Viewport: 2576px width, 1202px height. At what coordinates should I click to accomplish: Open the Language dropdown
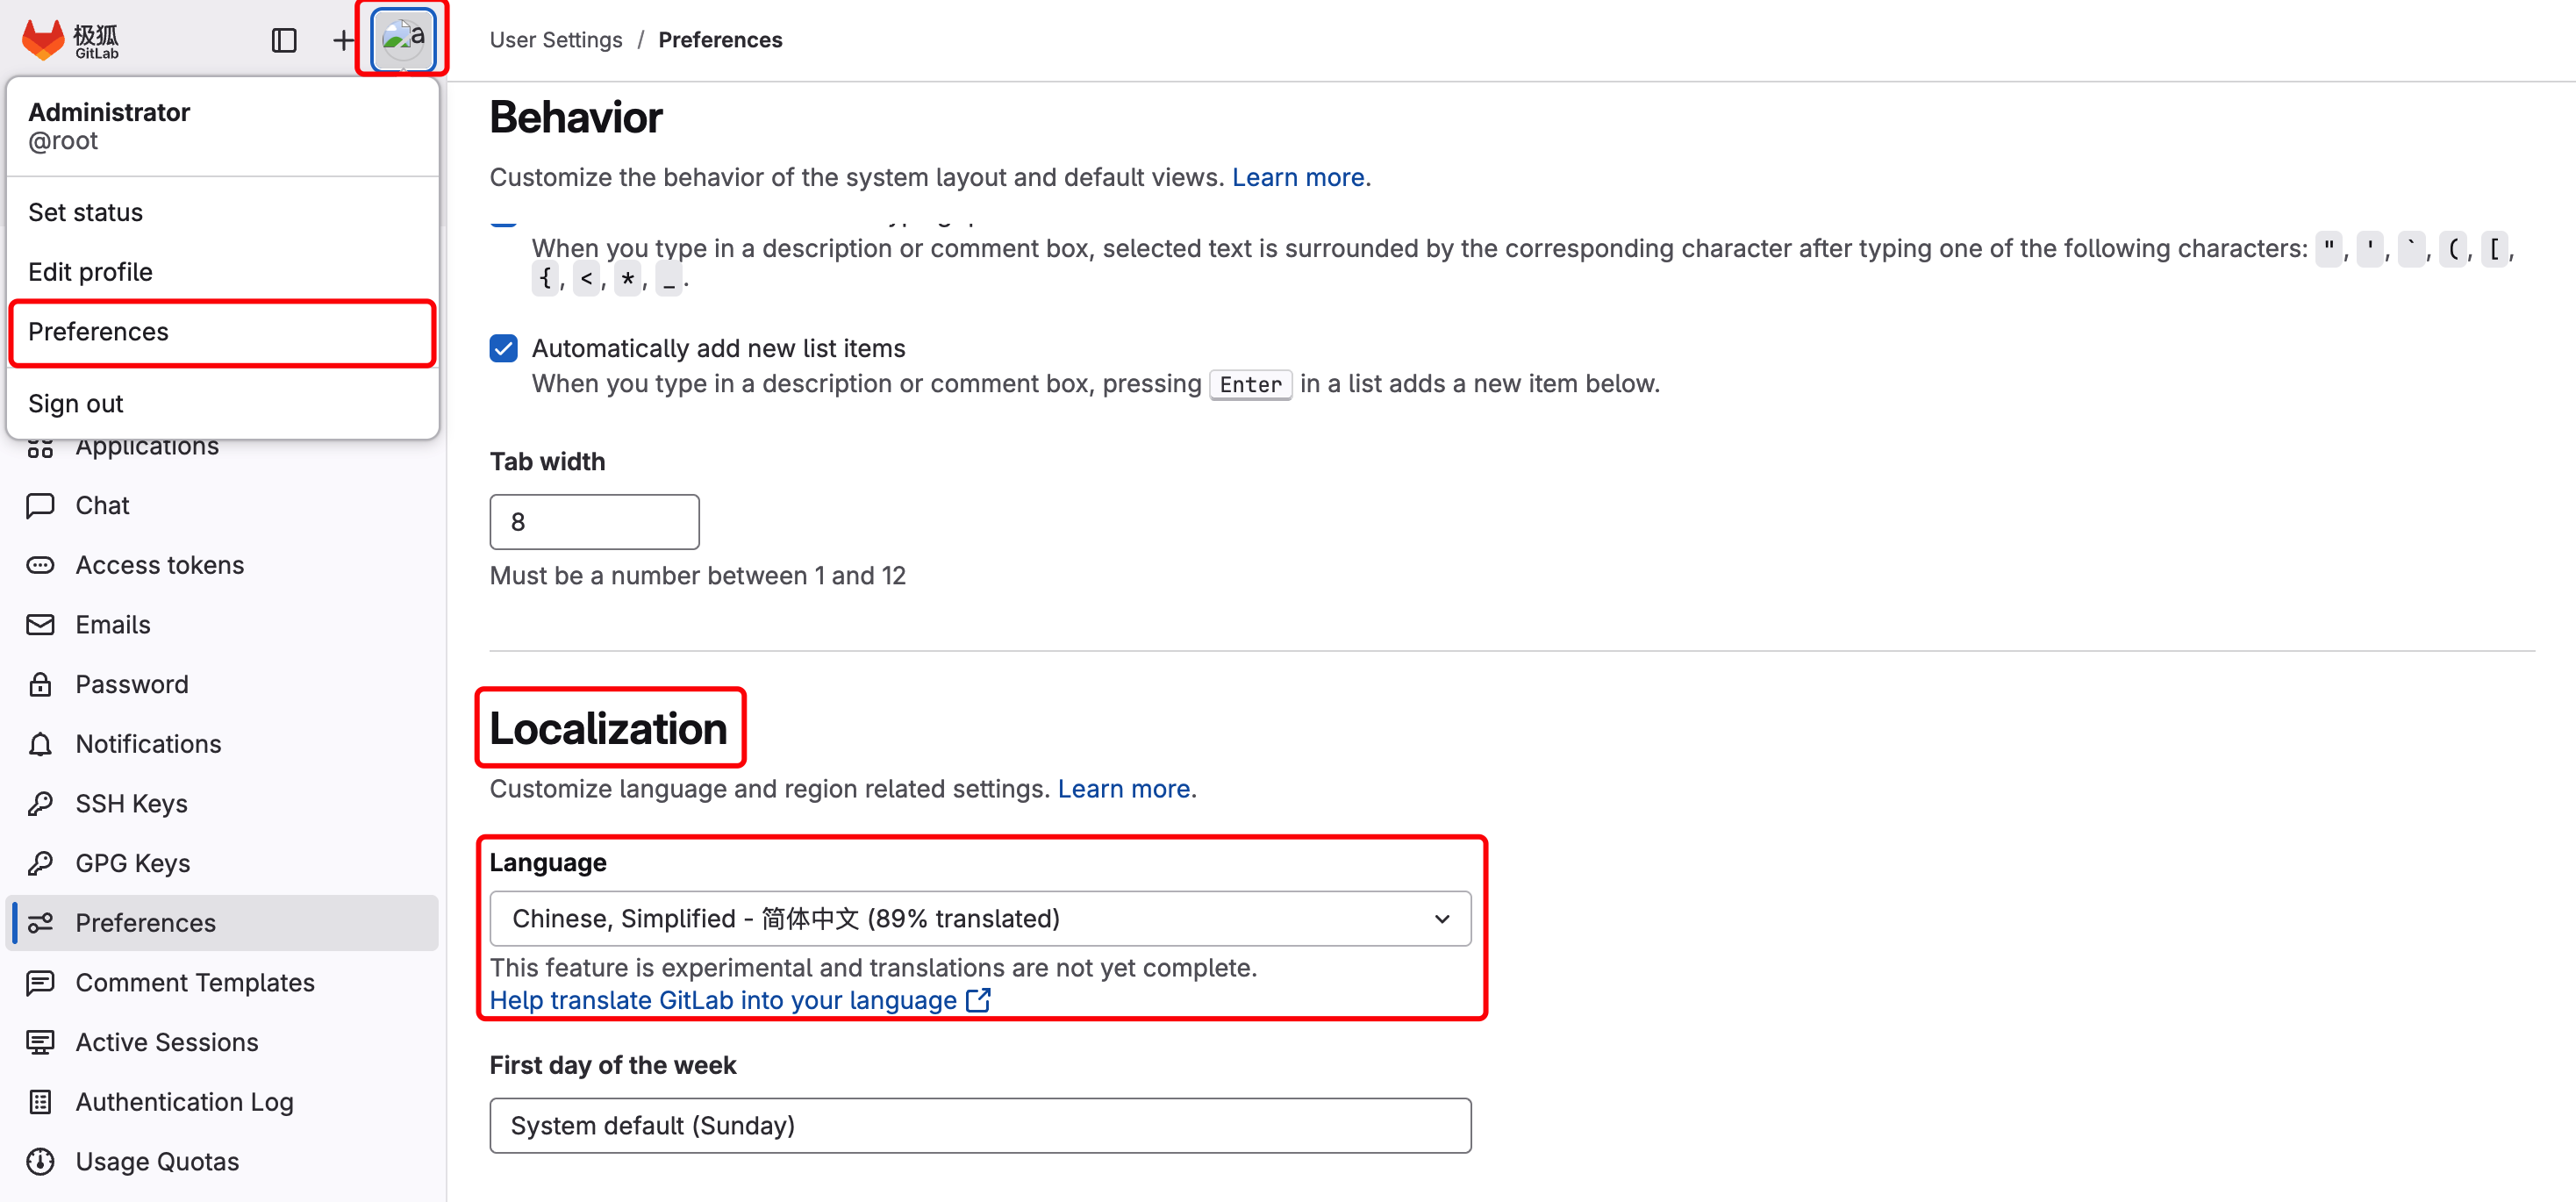979,918
